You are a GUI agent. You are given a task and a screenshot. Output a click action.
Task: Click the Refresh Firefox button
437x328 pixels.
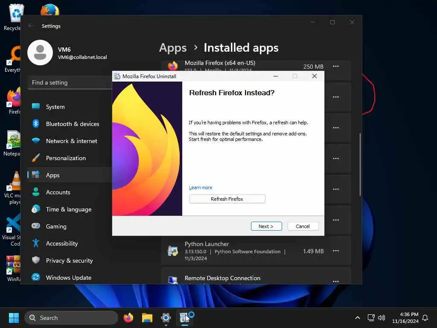[227, 199]
